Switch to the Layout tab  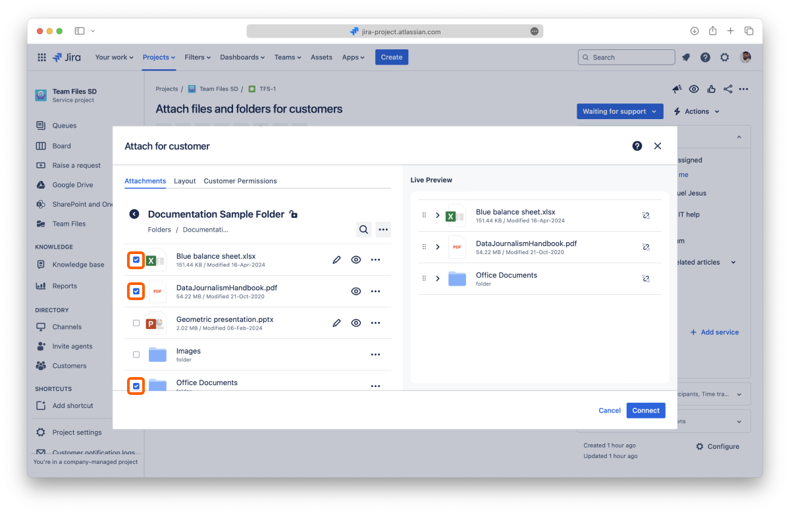(x=184, y=181)
